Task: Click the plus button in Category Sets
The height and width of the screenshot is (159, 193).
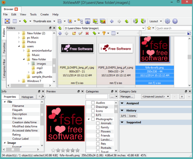Action: pyautogui.click(x=182, y=96)
